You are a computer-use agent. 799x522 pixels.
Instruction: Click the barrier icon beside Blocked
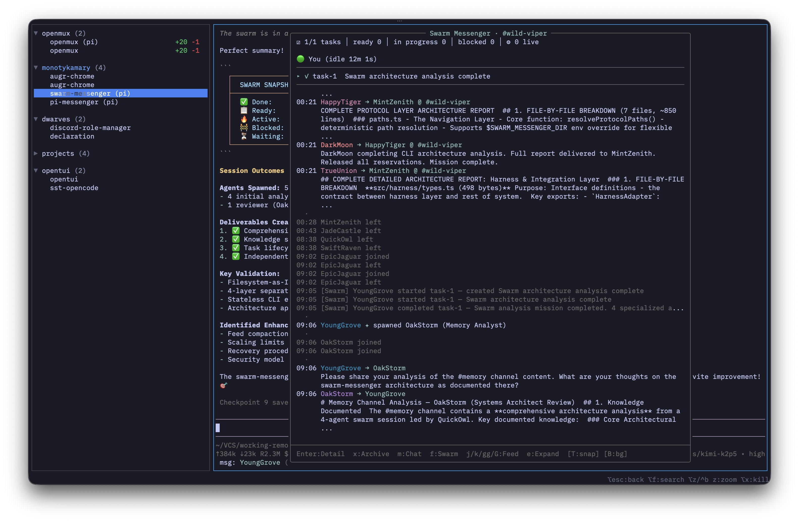tap(244, 128)
